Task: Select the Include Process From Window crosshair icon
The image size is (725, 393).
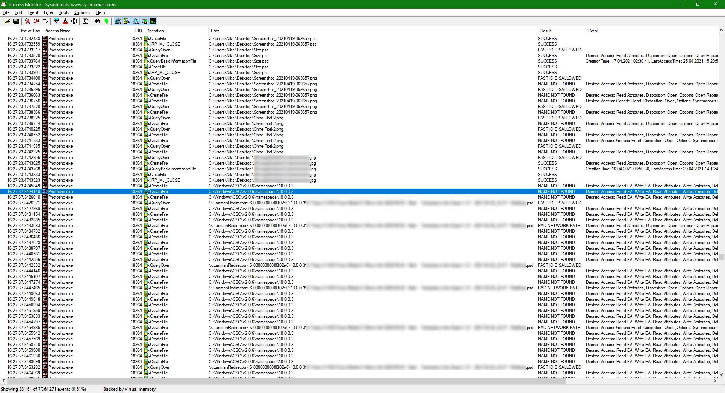Action: tap(74, 21)
